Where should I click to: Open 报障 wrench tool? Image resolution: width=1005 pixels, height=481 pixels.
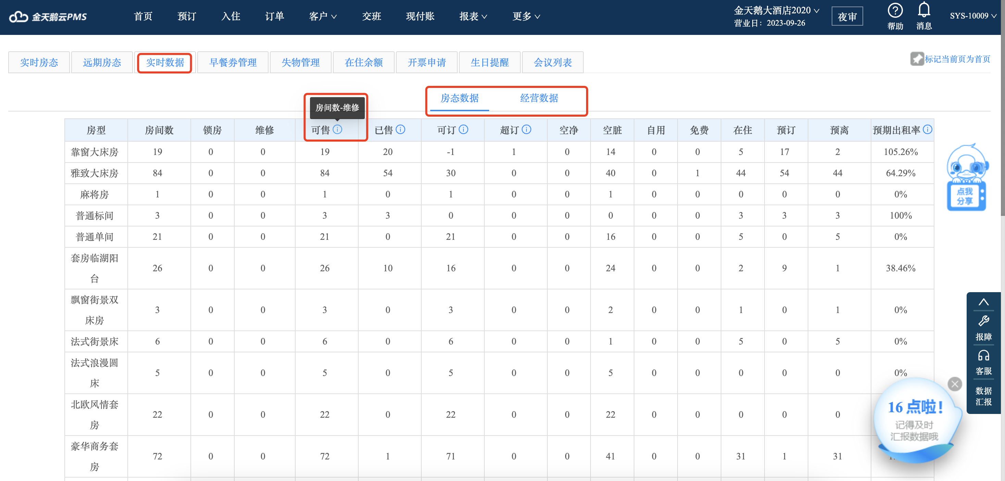click(x=983, y=328)
